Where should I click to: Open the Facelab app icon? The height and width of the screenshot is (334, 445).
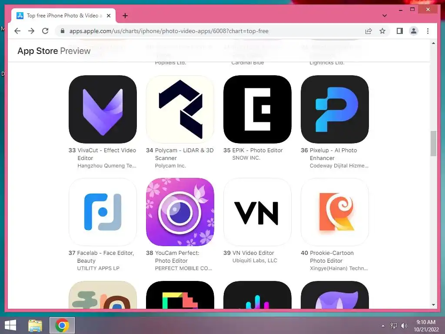(103, 212)
